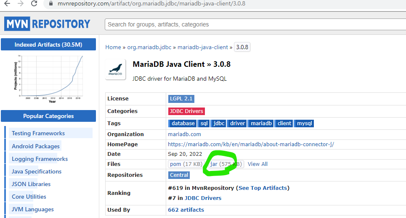Open the LGPL 2.1 license tag

pos(181,99)
